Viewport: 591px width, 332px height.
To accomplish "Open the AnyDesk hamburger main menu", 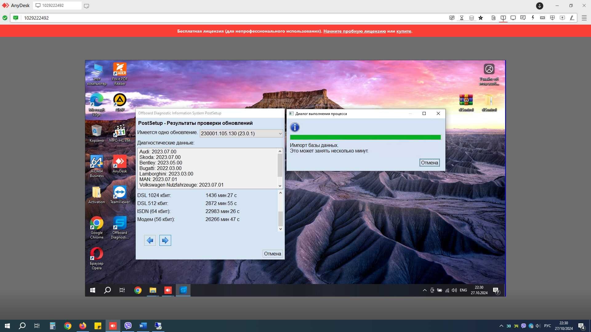I will tap(584, 18).
